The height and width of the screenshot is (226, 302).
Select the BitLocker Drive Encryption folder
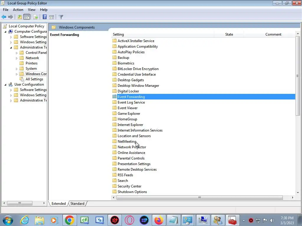pos(138,69)
